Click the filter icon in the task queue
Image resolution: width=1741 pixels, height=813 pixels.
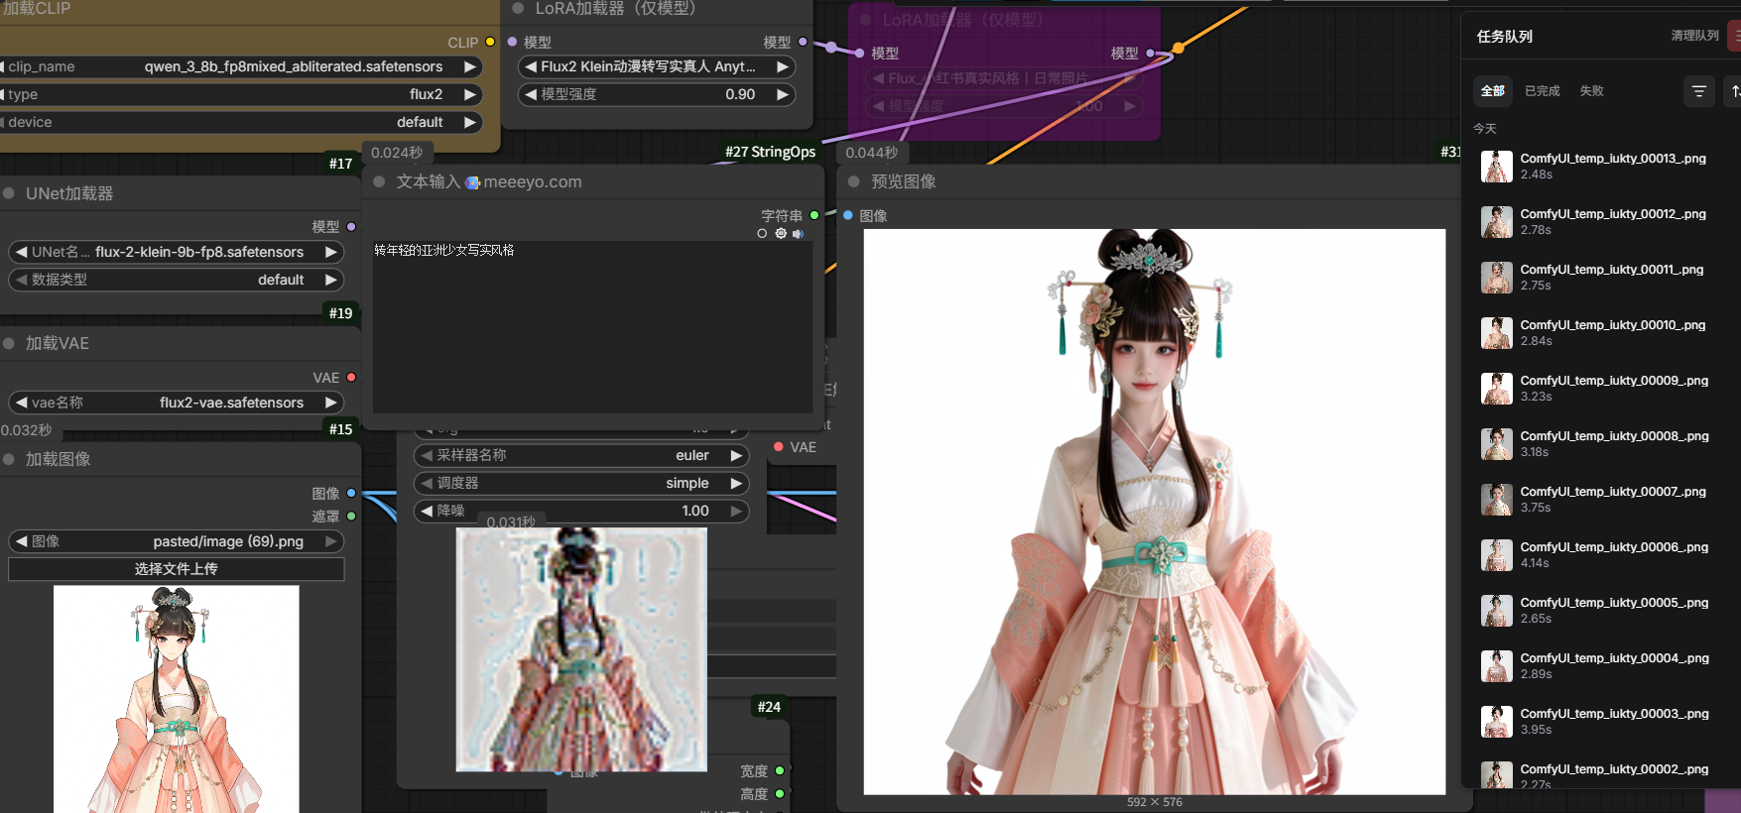[x=1698, y=91]
